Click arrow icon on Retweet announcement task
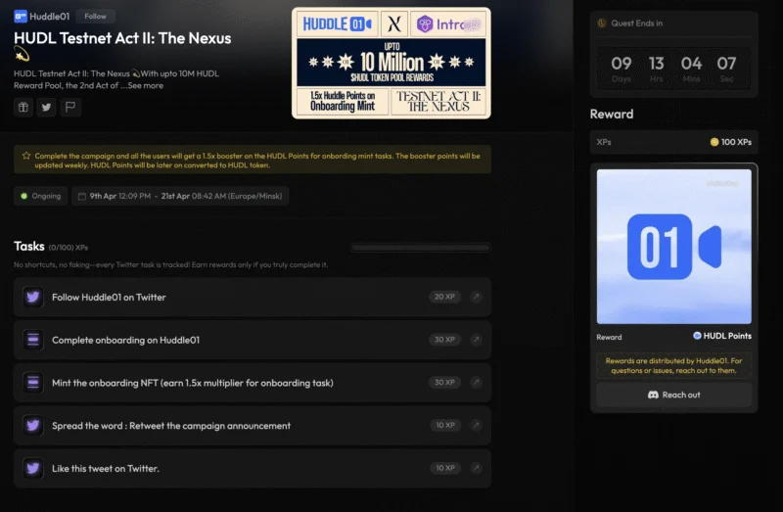 [x=476, y=425]
